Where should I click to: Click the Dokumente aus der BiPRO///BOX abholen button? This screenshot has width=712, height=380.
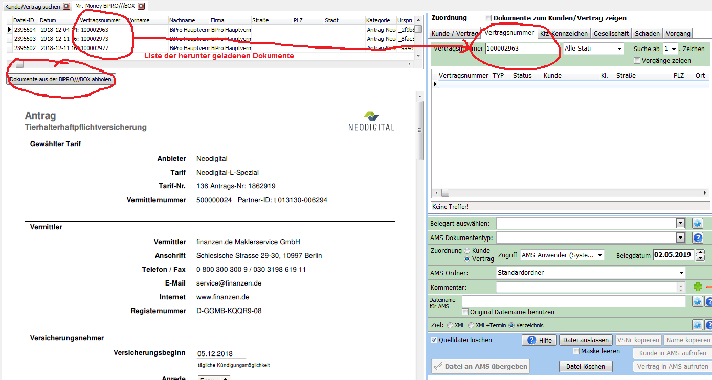pos(61,80)
